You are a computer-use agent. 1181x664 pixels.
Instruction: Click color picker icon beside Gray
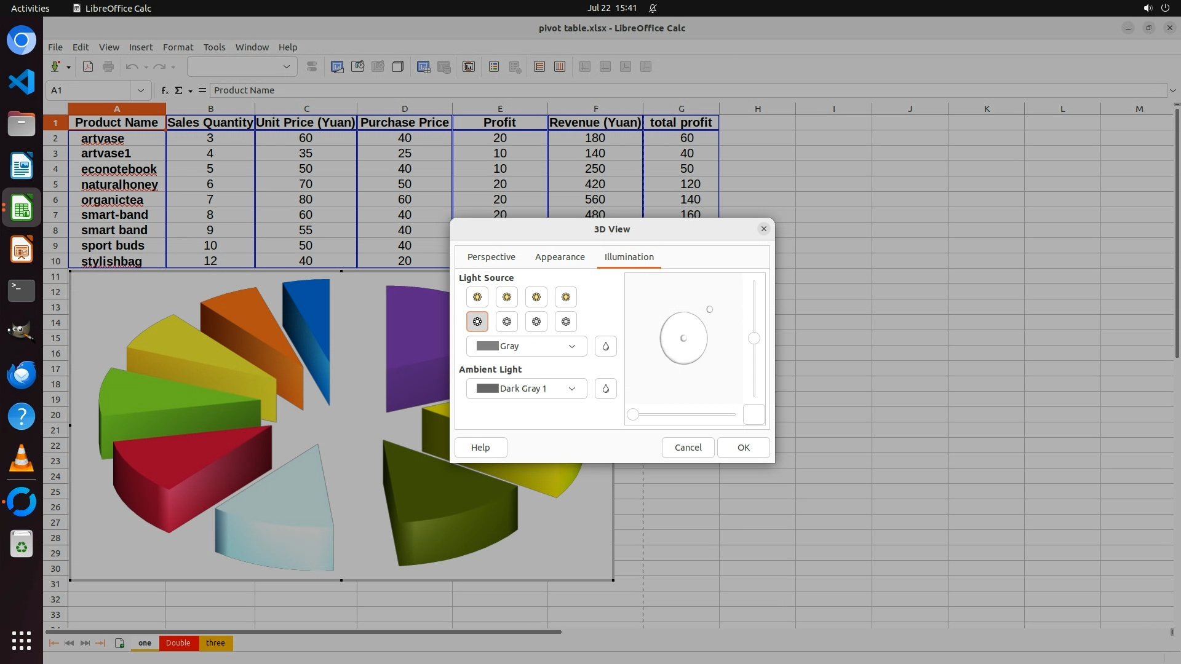605,346
